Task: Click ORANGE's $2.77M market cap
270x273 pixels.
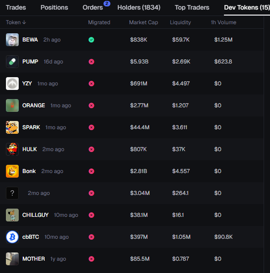Action: coord(140,105)
